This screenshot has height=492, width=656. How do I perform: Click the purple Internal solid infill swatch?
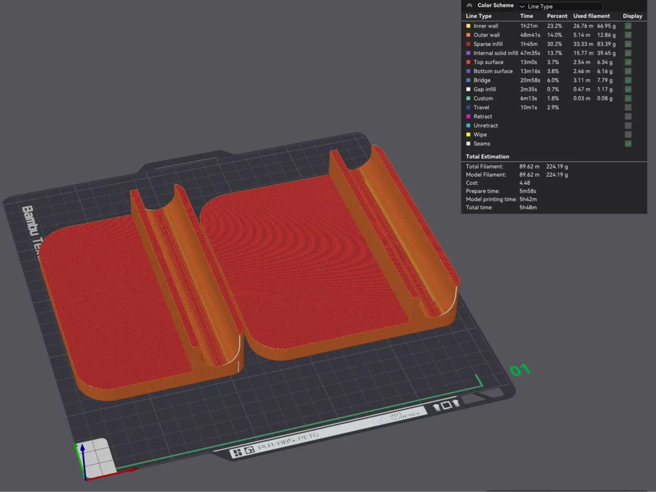468,53
